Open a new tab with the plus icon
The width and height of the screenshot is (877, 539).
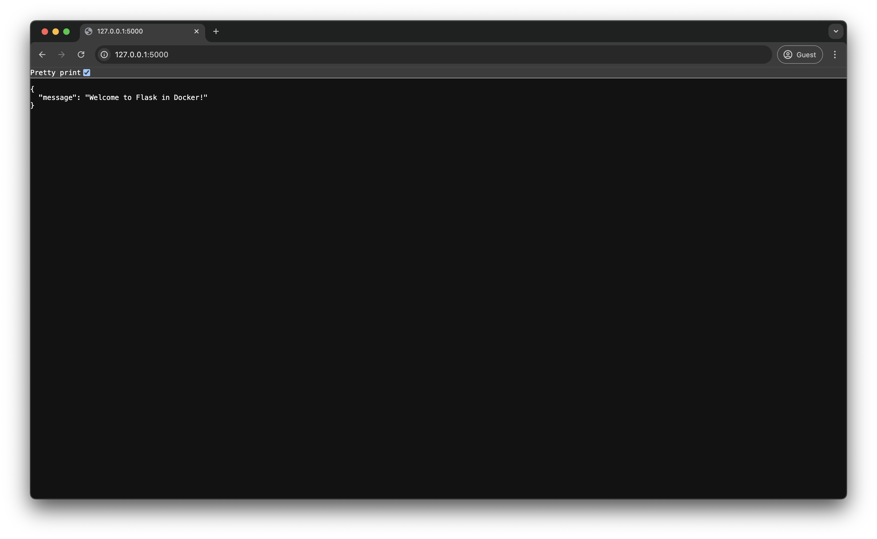[x=215, y=31]
